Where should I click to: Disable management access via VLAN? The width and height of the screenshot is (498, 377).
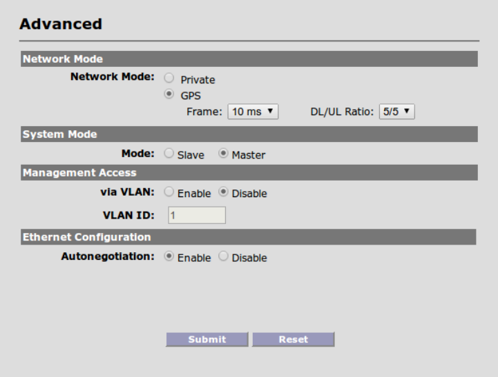pyautogui.click(x=224, y=194)
